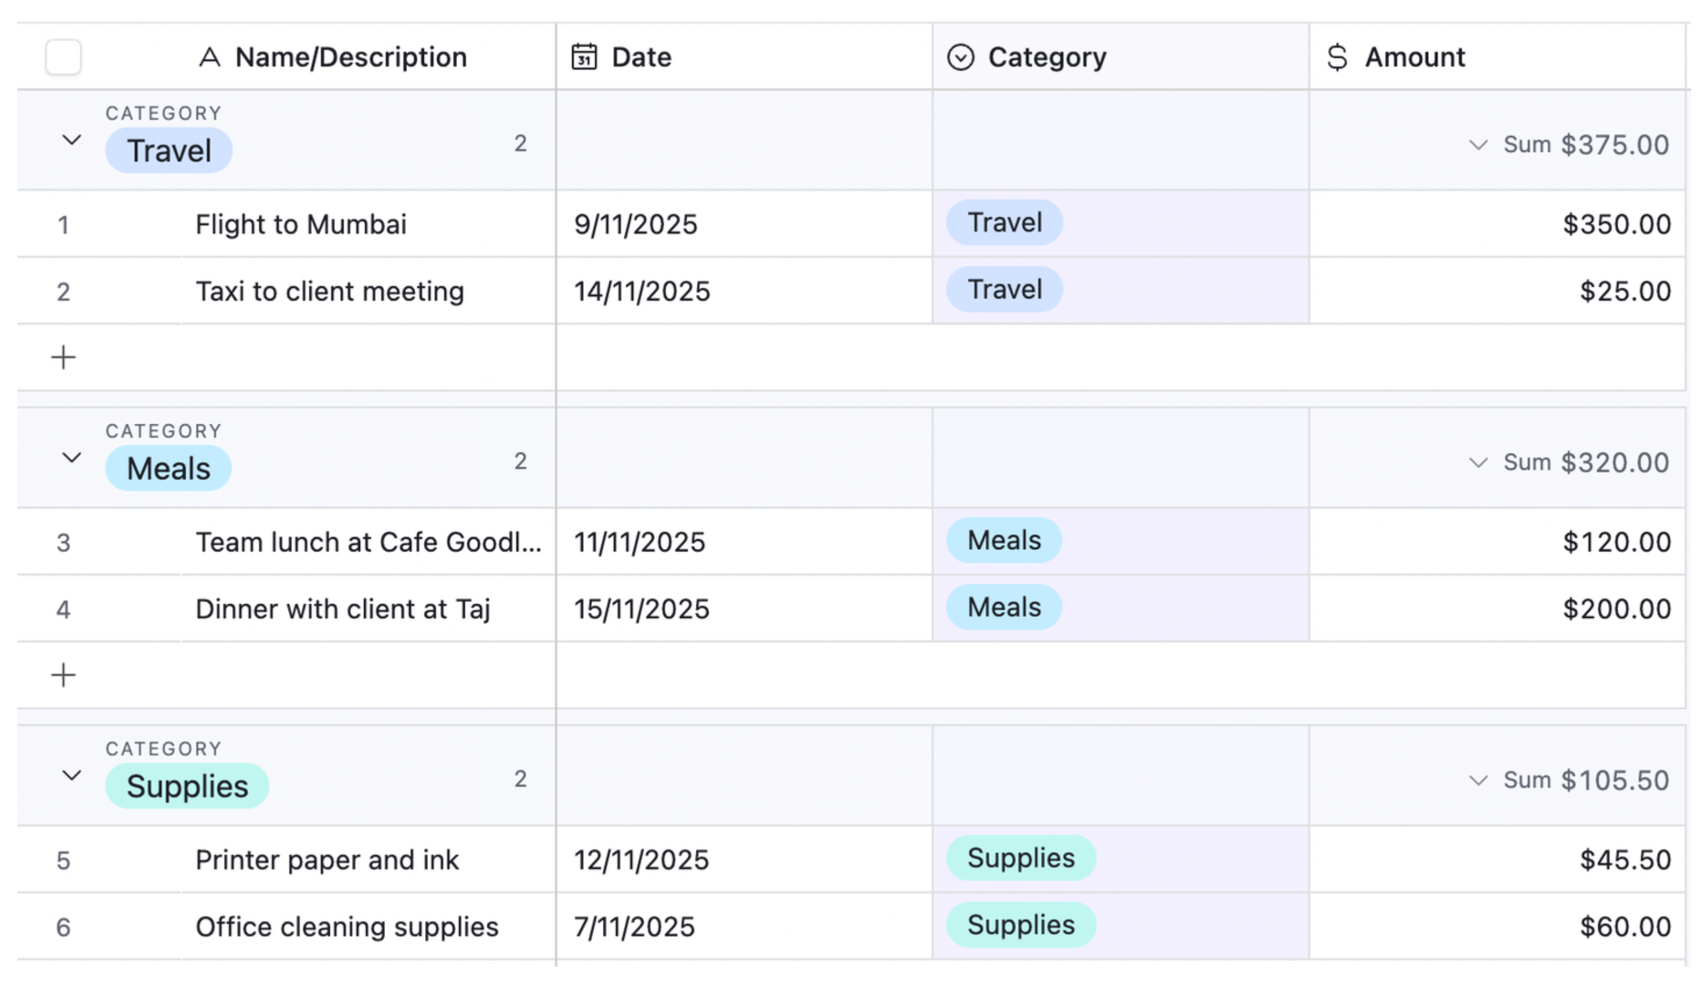Click the text field icon beside Name/Description

(210, 57)
